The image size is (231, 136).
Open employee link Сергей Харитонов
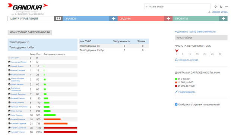coord(19,128)
